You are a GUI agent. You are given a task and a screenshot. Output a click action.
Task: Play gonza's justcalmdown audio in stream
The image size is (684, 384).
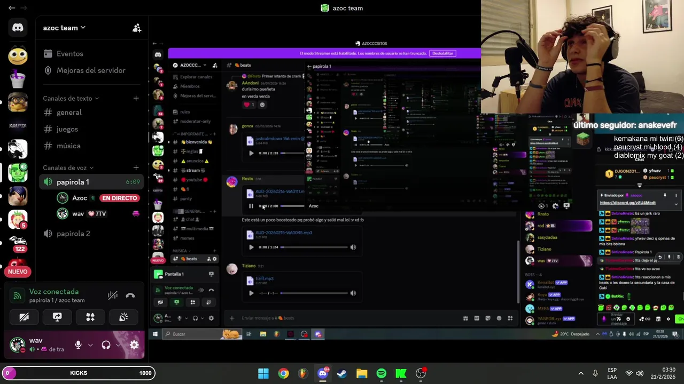(x=251, y=153)
